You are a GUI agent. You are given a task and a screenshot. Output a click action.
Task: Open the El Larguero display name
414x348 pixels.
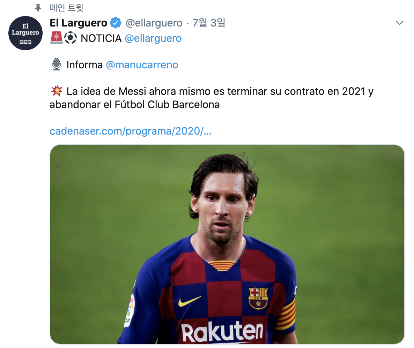pyautogui.click(x=79, y=23)
